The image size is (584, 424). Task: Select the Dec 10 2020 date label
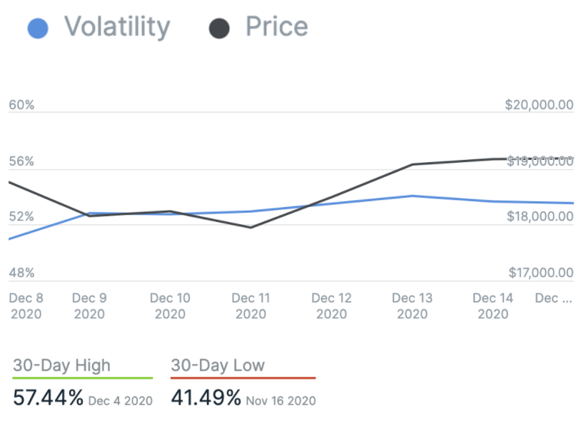(x=170, y=306)
